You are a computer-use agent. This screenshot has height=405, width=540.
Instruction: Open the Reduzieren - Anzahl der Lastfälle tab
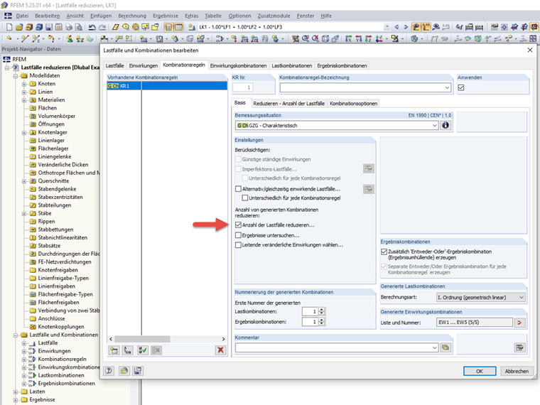(x=288, y=103)
